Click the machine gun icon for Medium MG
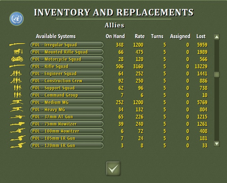The width and height of the screenshot is (227, 183). tap(17, 102)
